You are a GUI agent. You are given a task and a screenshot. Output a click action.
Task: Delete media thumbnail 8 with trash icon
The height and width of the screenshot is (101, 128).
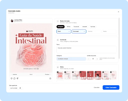115,78
